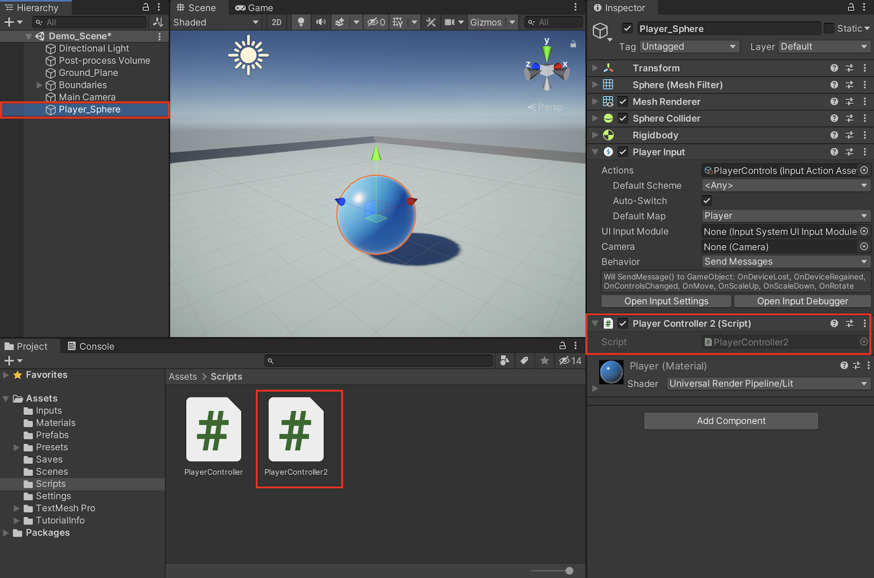This screenshot has height=578, width=874.
Task: Open help for Rigidbody component
Action: point(834,135)
